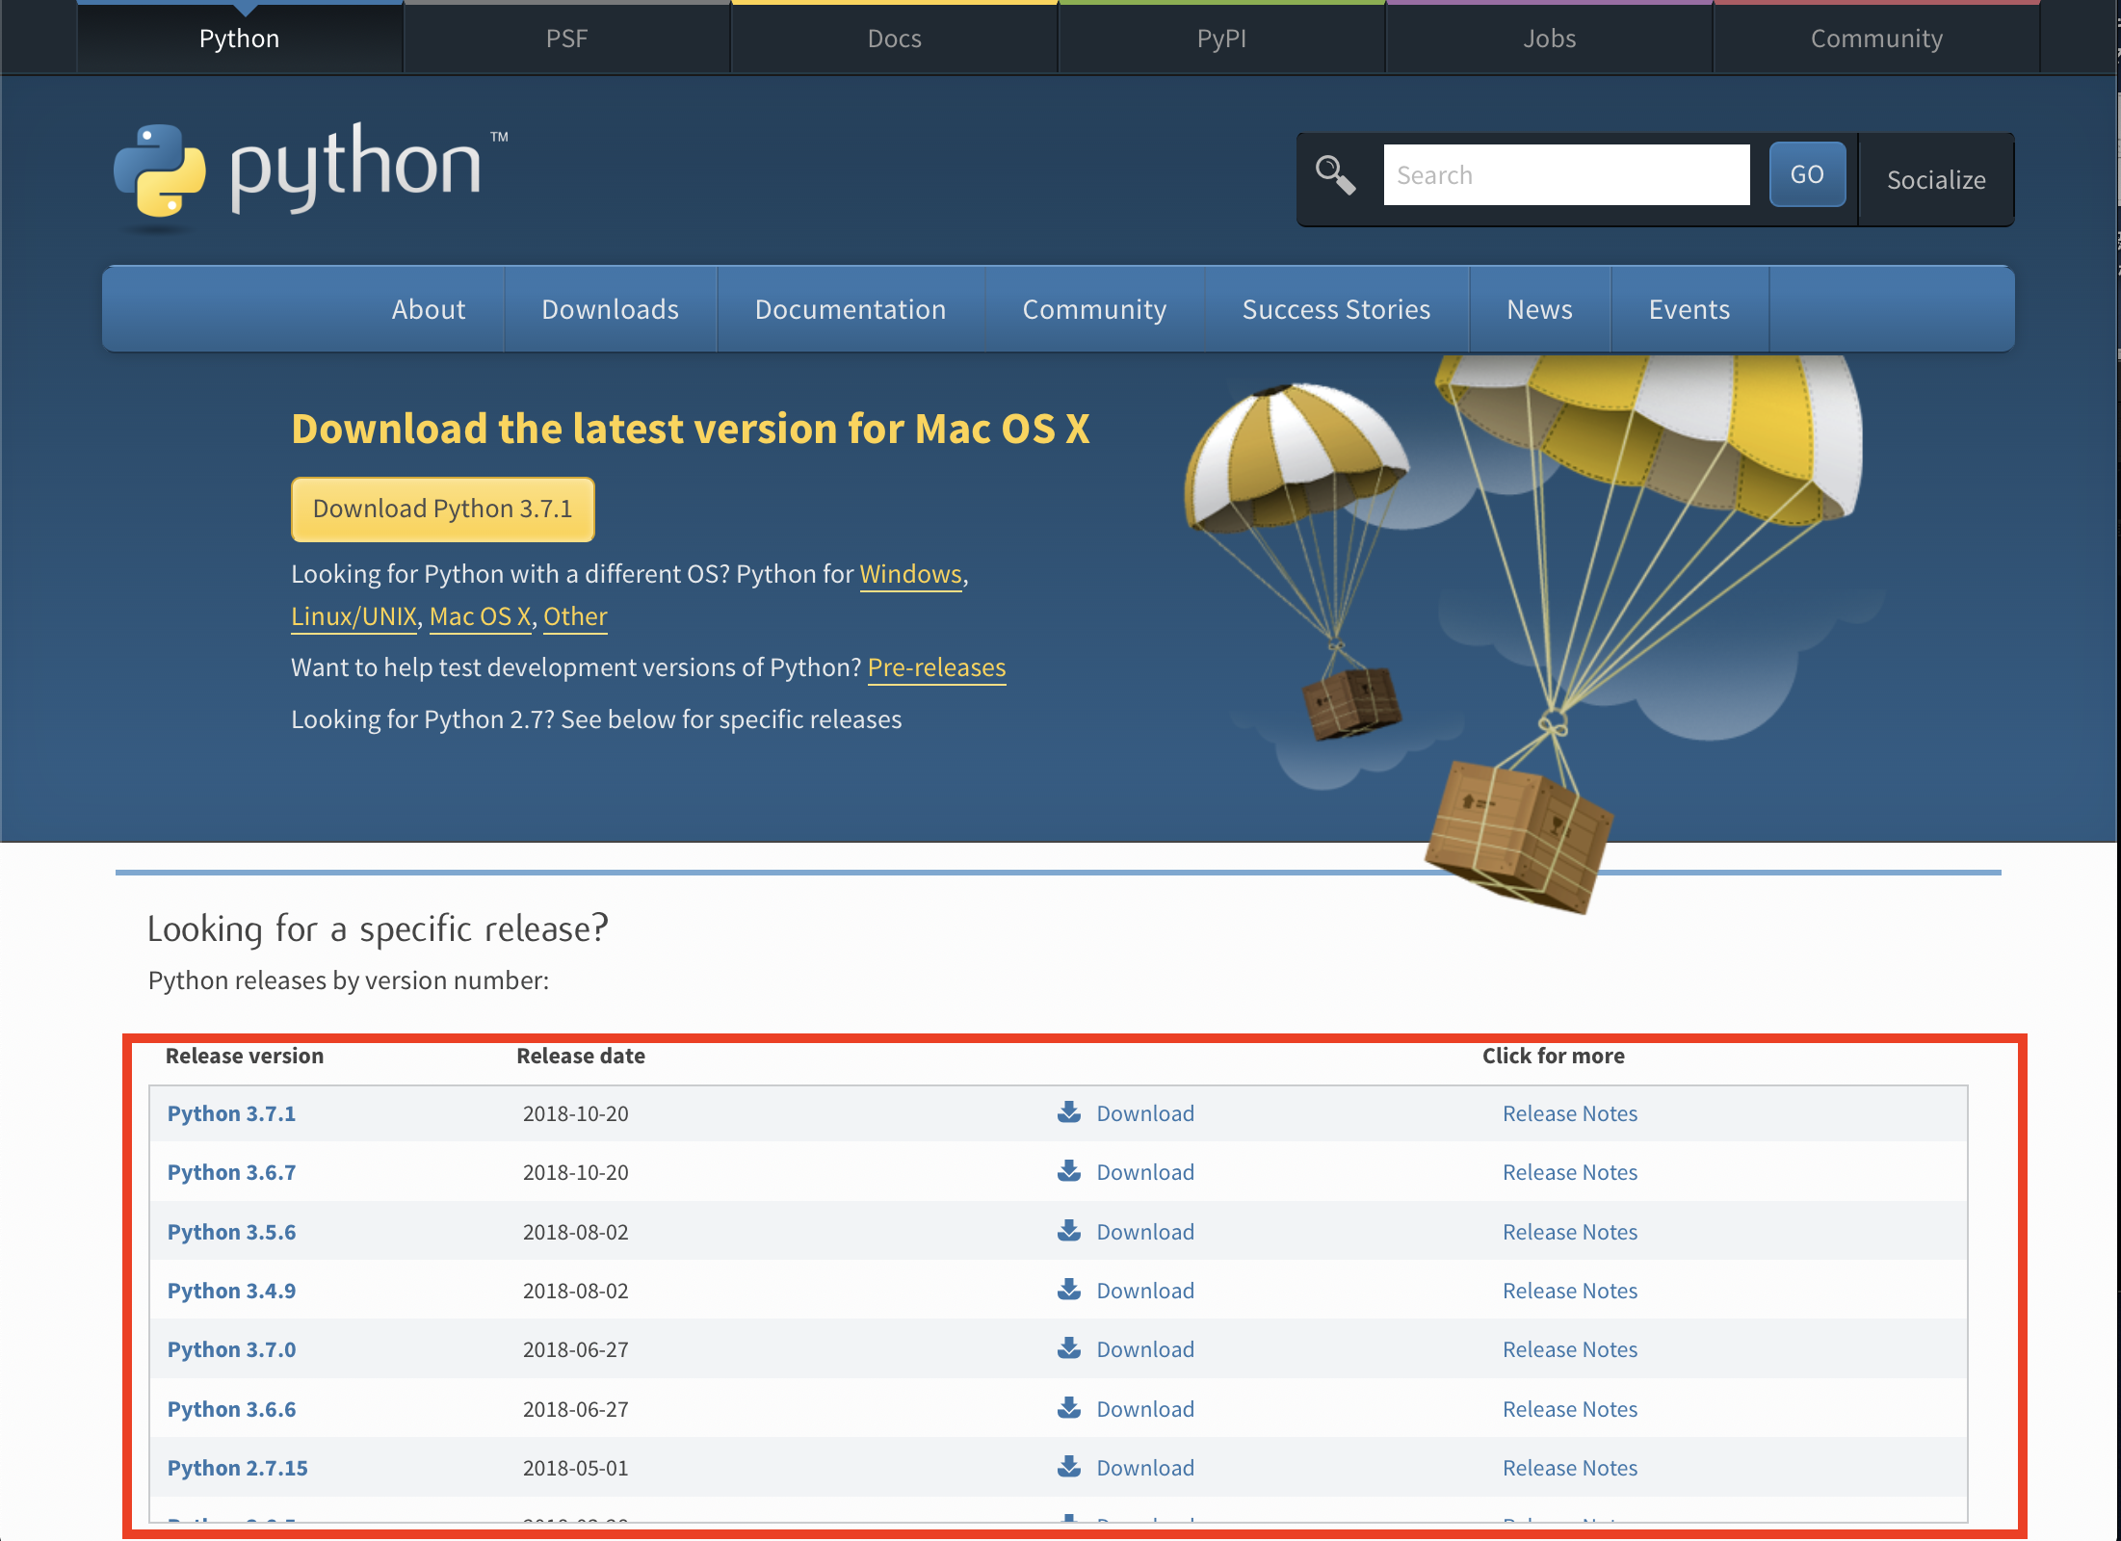Open the Success Stories menu

click(1337, 309)
